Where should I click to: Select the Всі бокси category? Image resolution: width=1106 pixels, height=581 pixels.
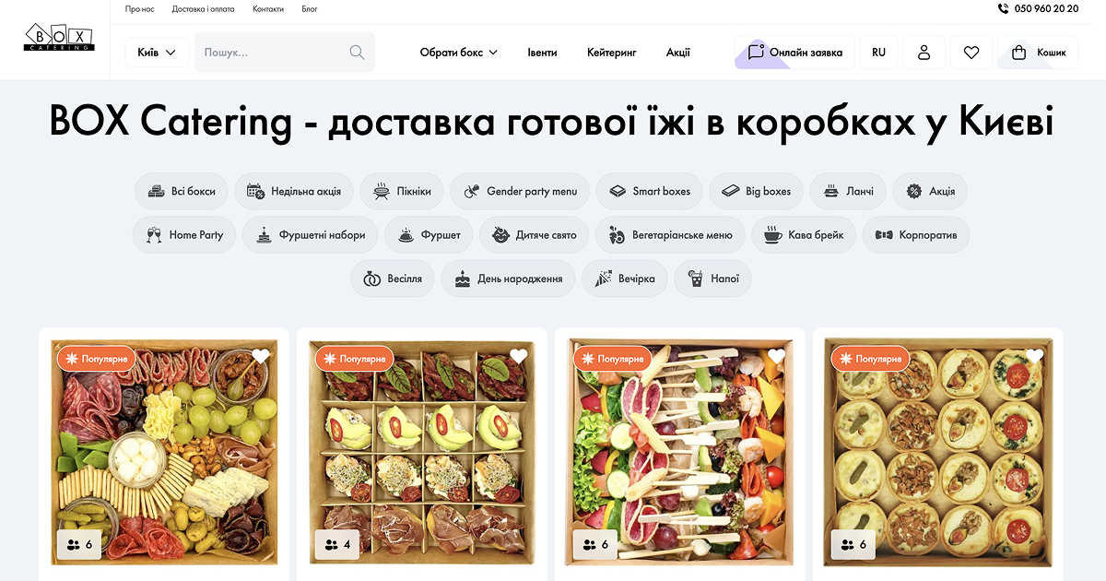coord(182,191)
